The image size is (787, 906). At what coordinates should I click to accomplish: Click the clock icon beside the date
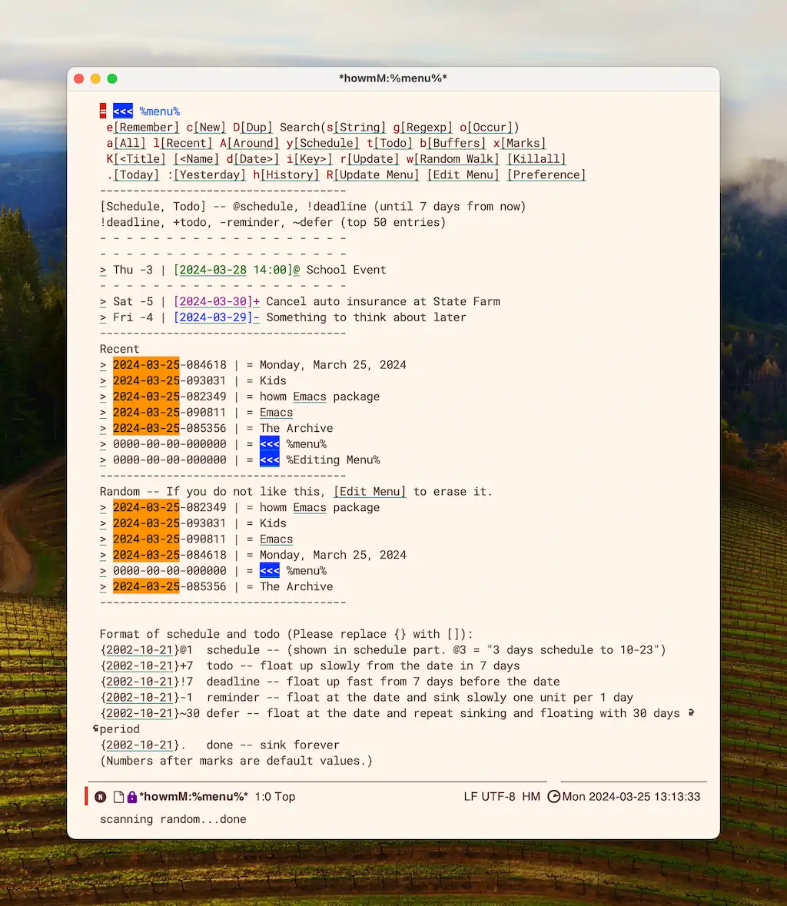553,797
